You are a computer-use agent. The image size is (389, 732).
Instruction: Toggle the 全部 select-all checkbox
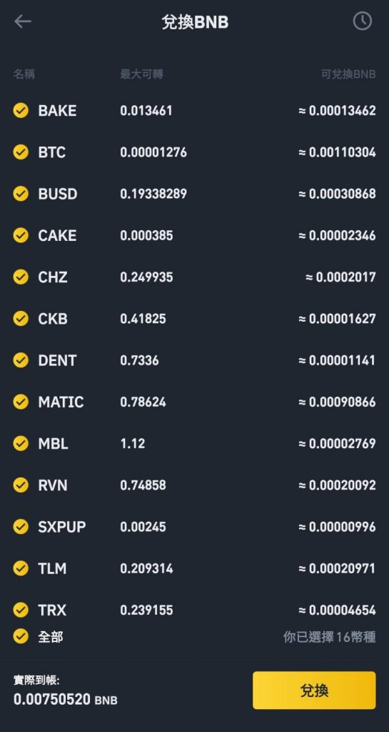(x=21, y=636)
